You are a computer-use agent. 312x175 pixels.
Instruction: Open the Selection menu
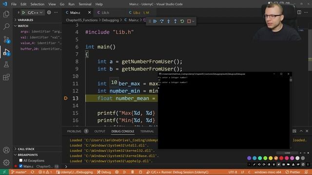coord(37,4)
